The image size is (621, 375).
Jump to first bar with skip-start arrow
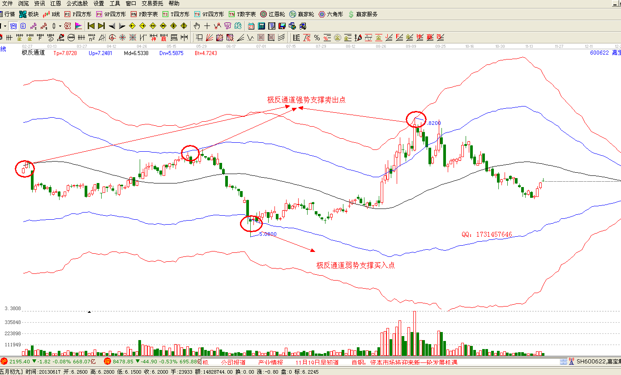(91, 26)
